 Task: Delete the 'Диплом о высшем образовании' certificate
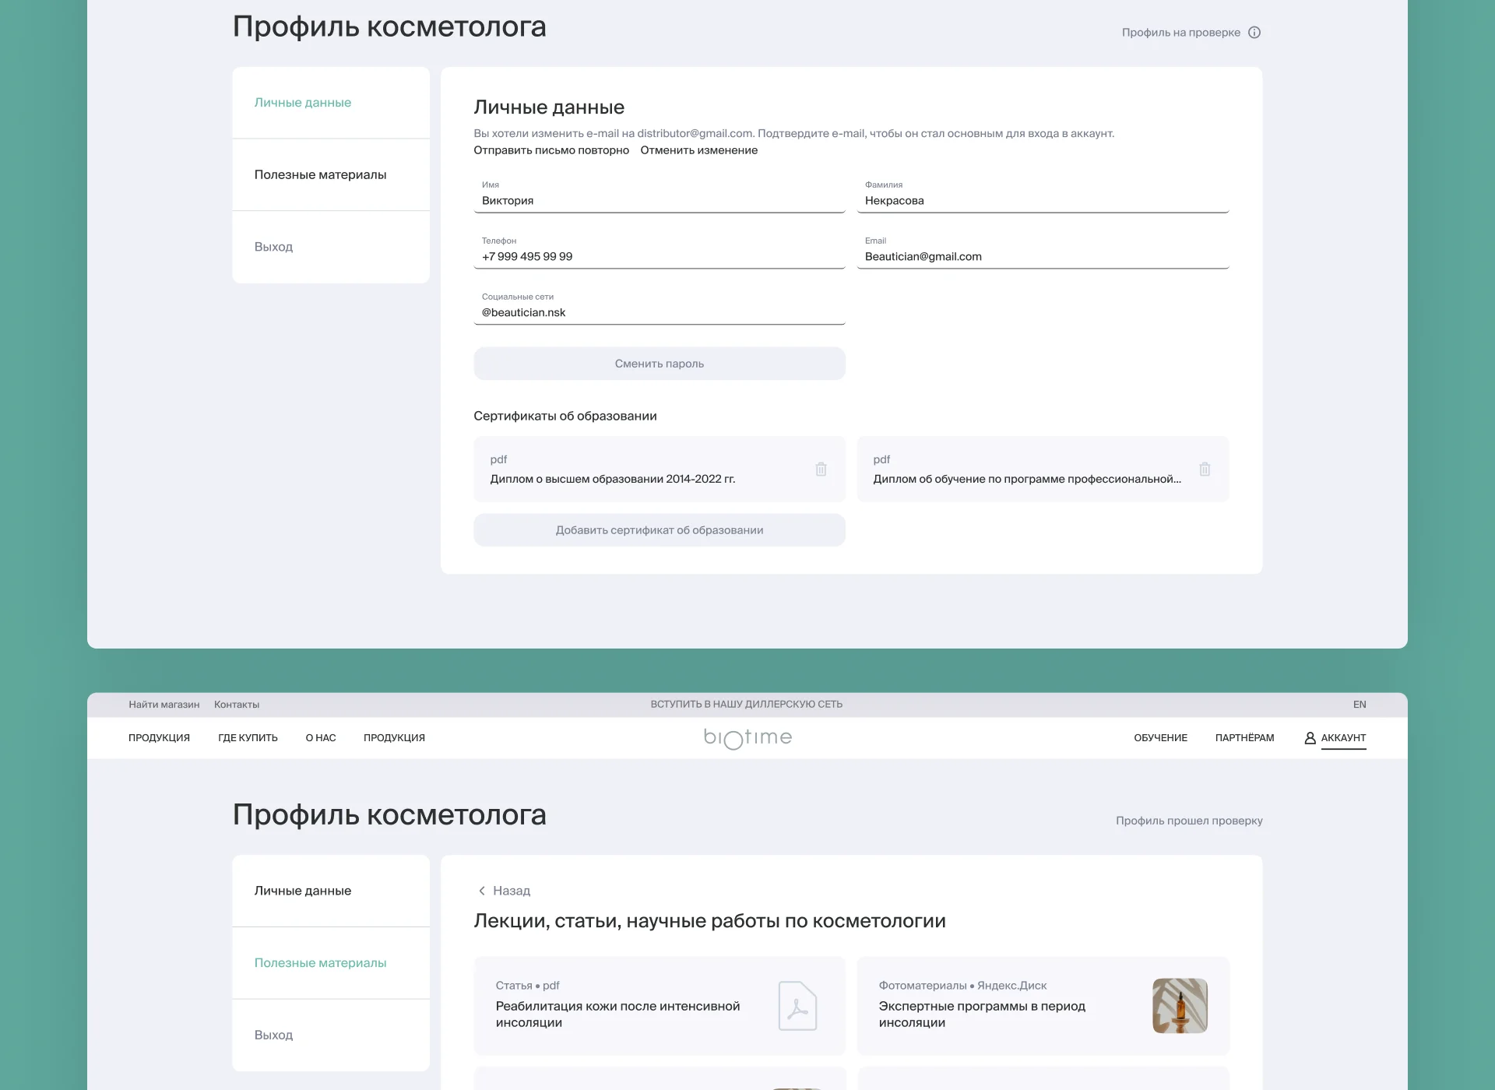821,469
